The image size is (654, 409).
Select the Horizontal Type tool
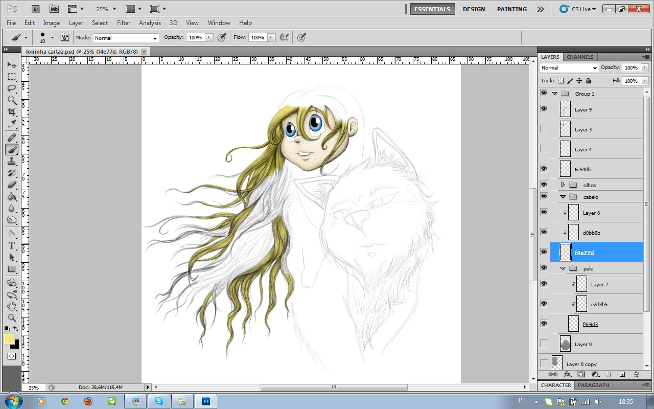(12, 245)
